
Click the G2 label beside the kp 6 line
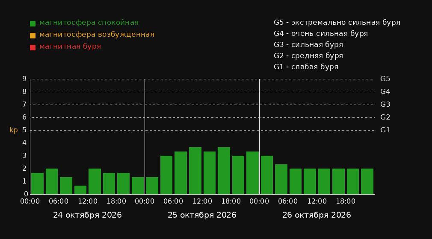click(385, 117)
